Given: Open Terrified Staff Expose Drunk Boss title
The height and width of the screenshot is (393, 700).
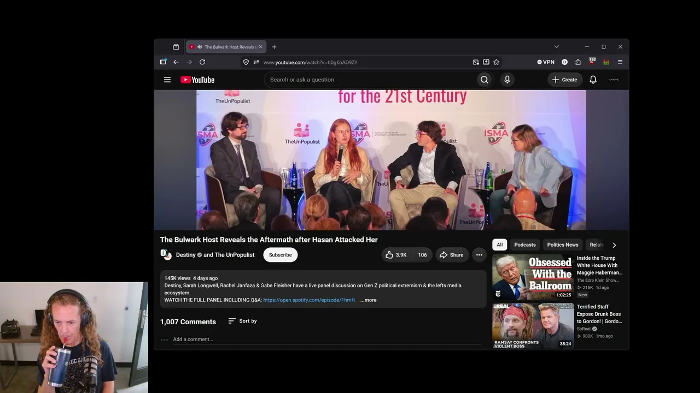Looking at the screenshot, I should [599, 314].
